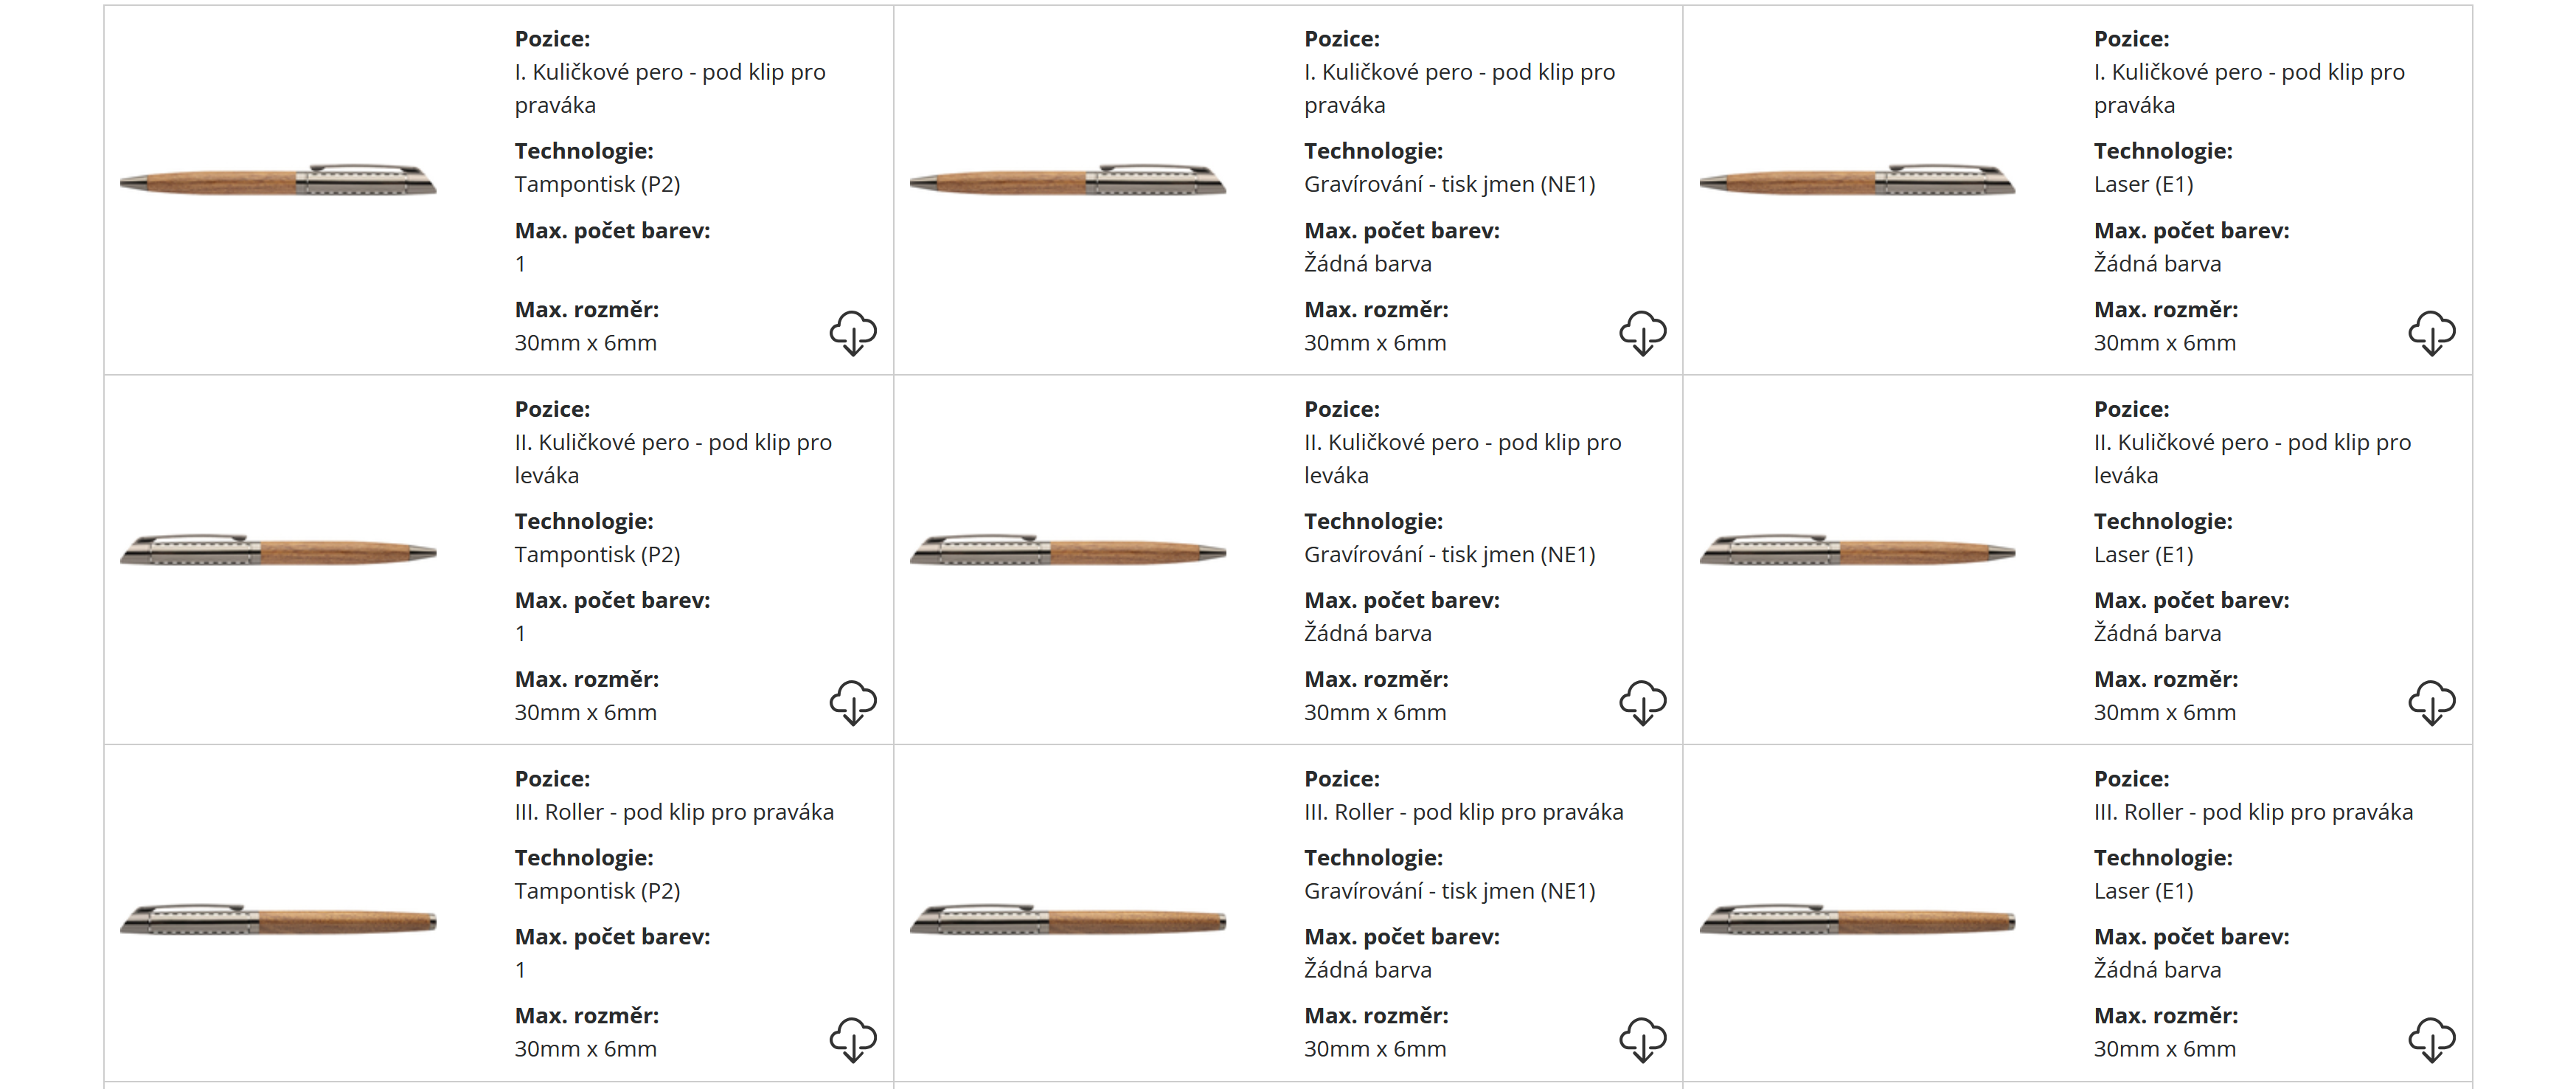Click the Gravírování - tisk jmen text under position II
This screenshot has width=2576, height=1089.
1449,554
